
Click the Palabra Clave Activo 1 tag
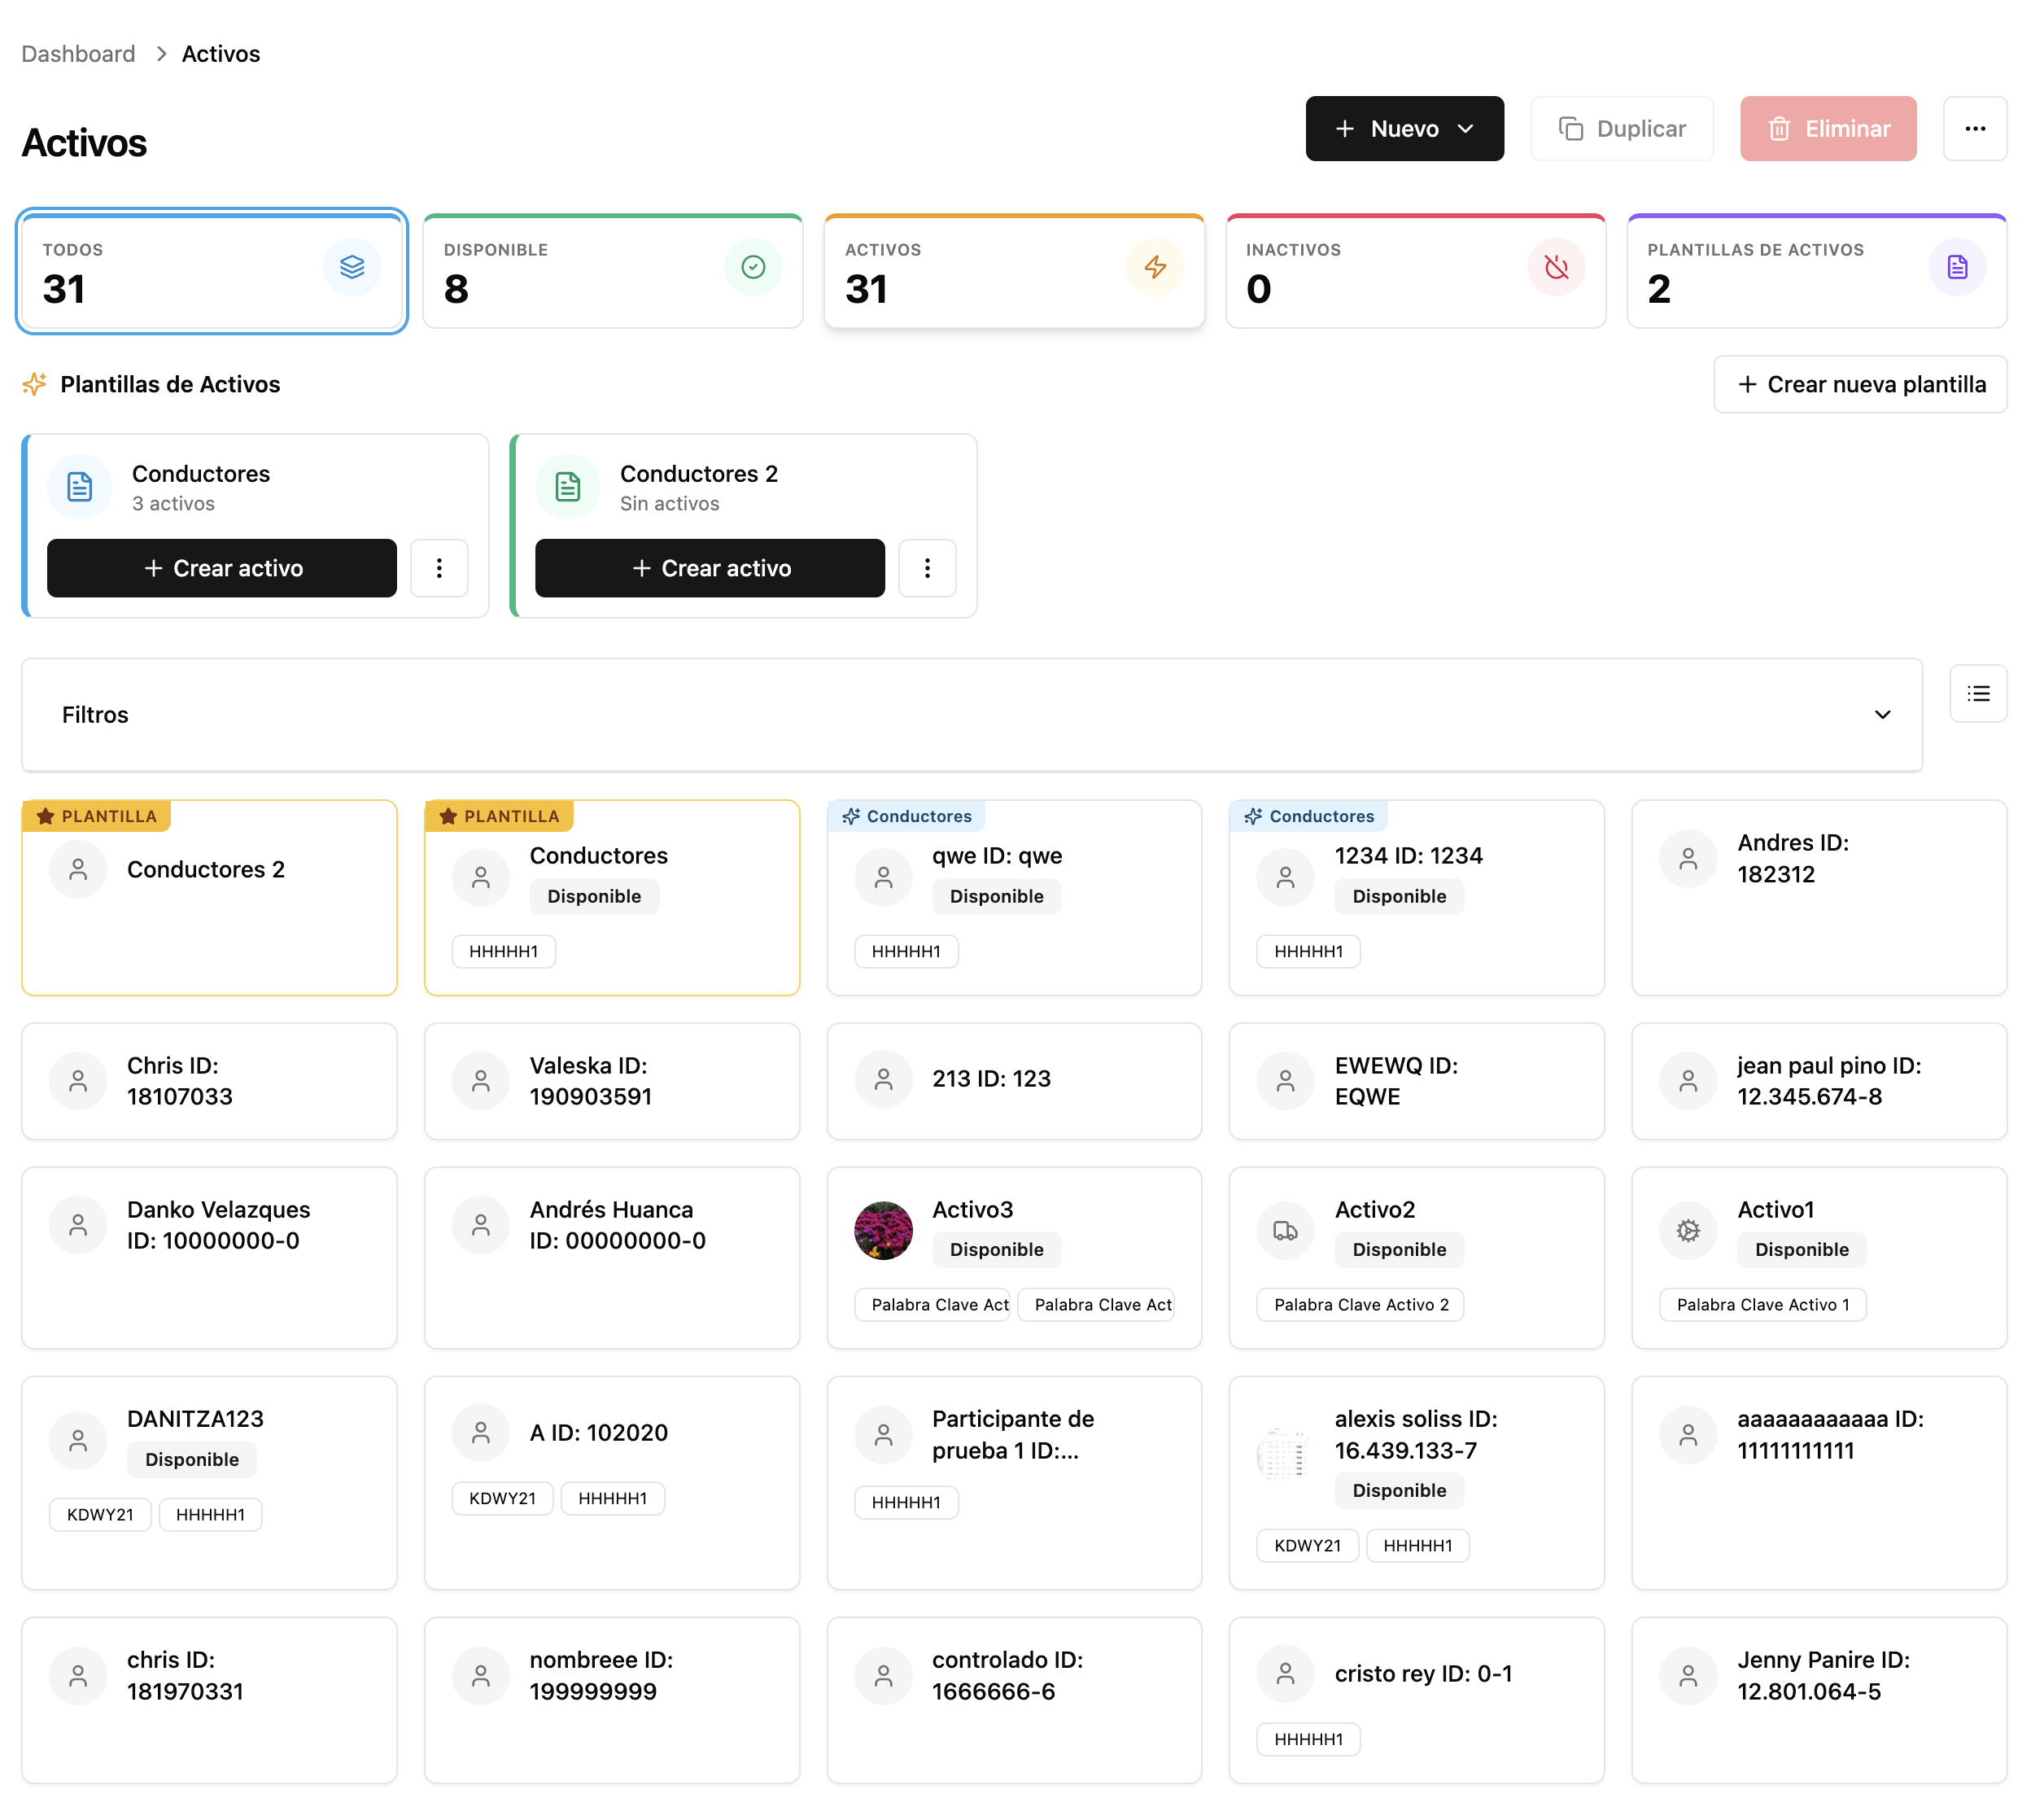pos(1762,1305)
